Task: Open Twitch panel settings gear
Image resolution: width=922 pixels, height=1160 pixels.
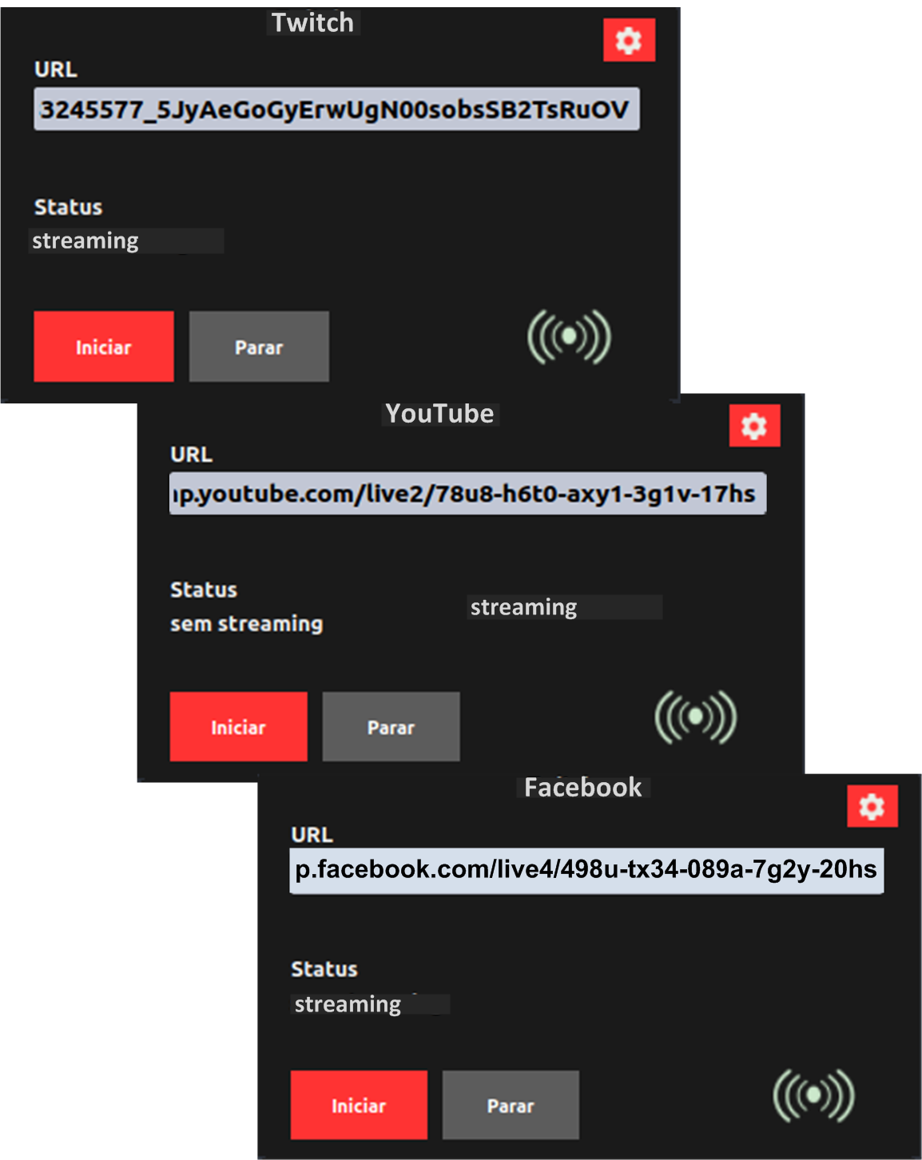Action: click(x=629, y=40)
